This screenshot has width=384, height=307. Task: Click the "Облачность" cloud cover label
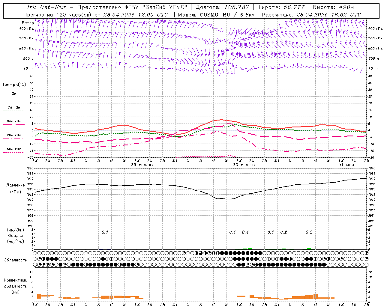coord(15,260)
